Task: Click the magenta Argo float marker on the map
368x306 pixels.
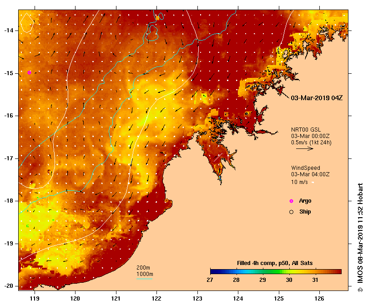Action: pos(29,72)
